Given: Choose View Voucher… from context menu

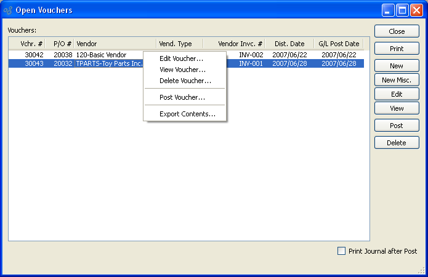Looking at the screenshot, I should 185,70.
